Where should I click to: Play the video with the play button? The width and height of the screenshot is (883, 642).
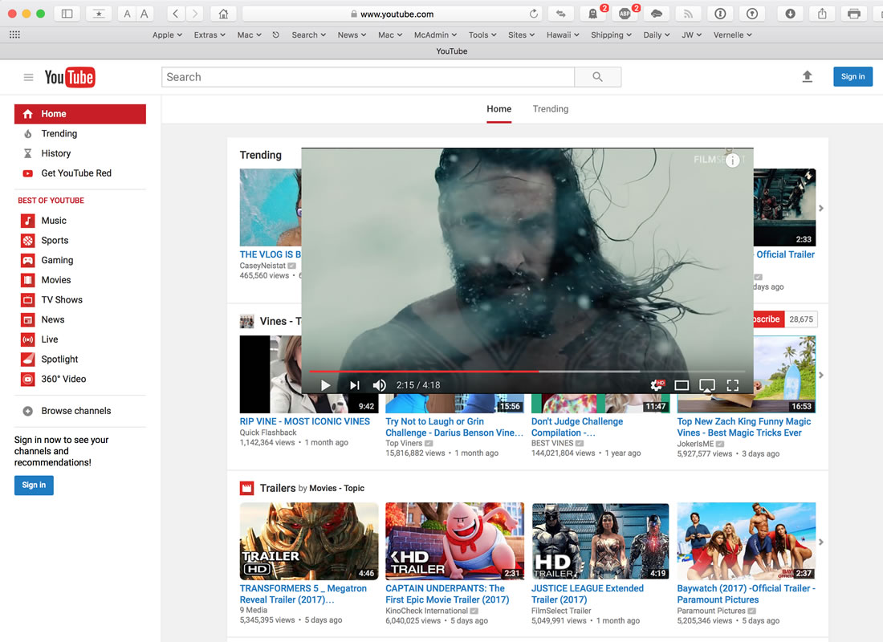[x=325, y=385]
